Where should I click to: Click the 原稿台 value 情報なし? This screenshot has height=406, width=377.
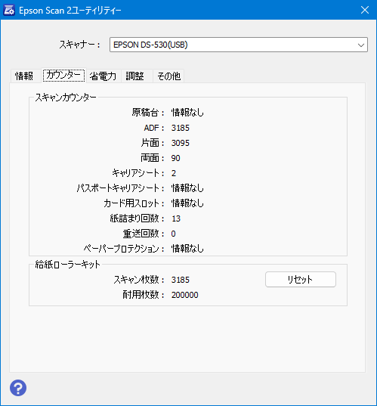(187, 113)
